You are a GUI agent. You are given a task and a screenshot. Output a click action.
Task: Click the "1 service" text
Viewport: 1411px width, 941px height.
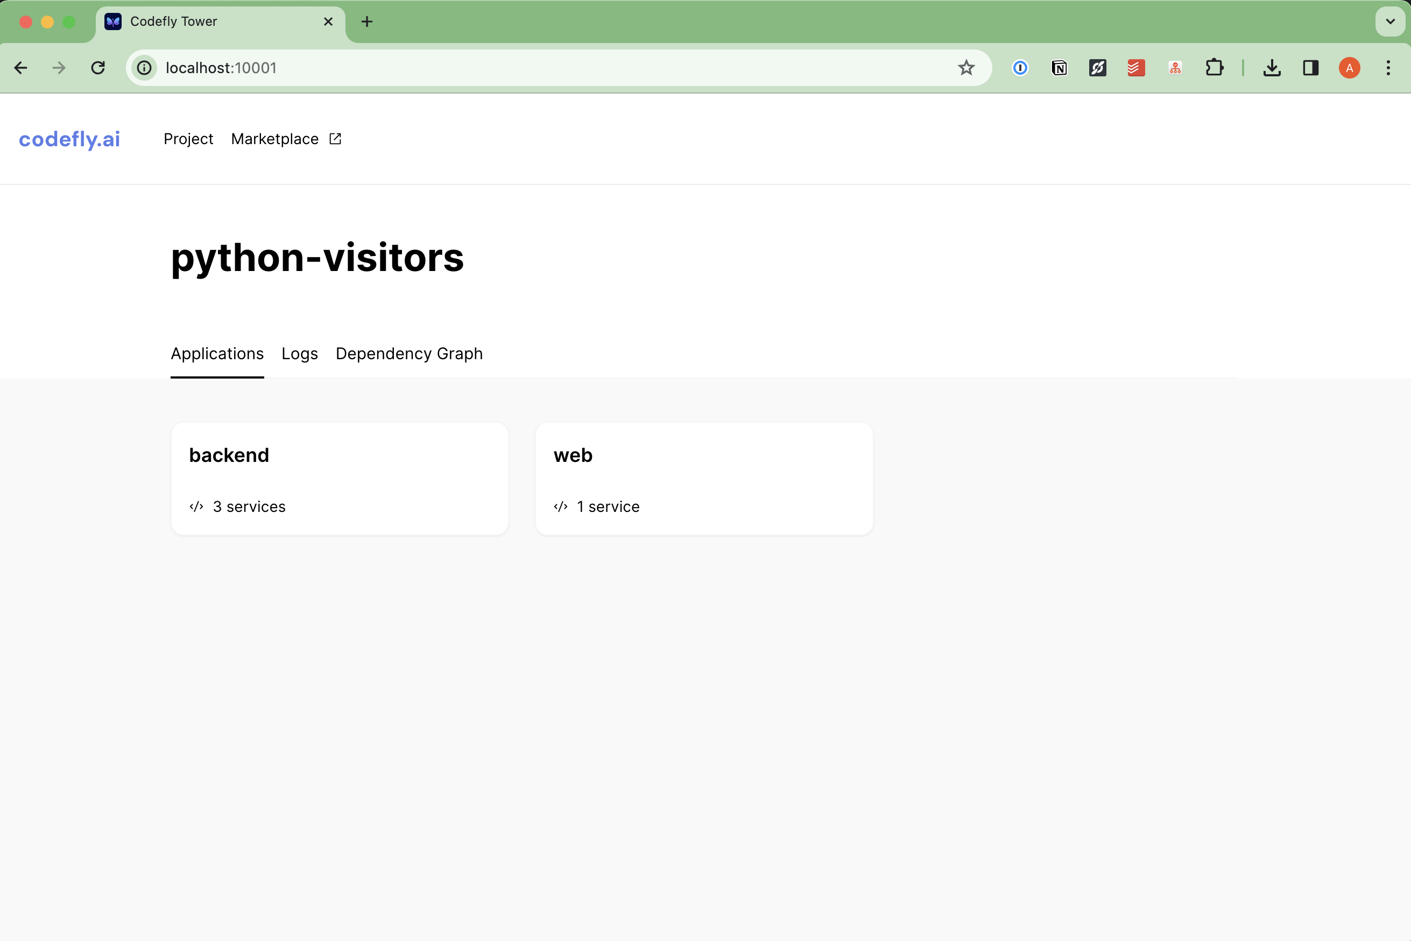click(608, 507)
